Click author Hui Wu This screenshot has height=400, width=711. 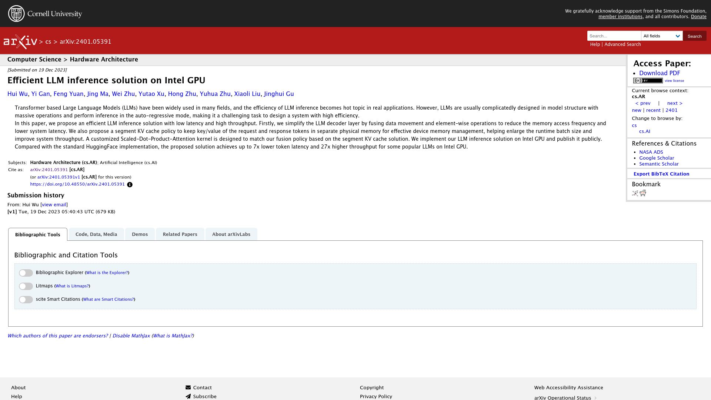click(x=17, y=94)
